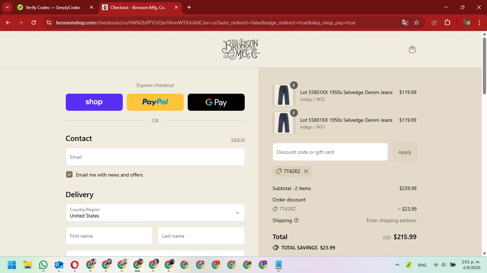Open the site information icon in address bar
Viewport: 487px width, 273px height.
pos(49,23)
